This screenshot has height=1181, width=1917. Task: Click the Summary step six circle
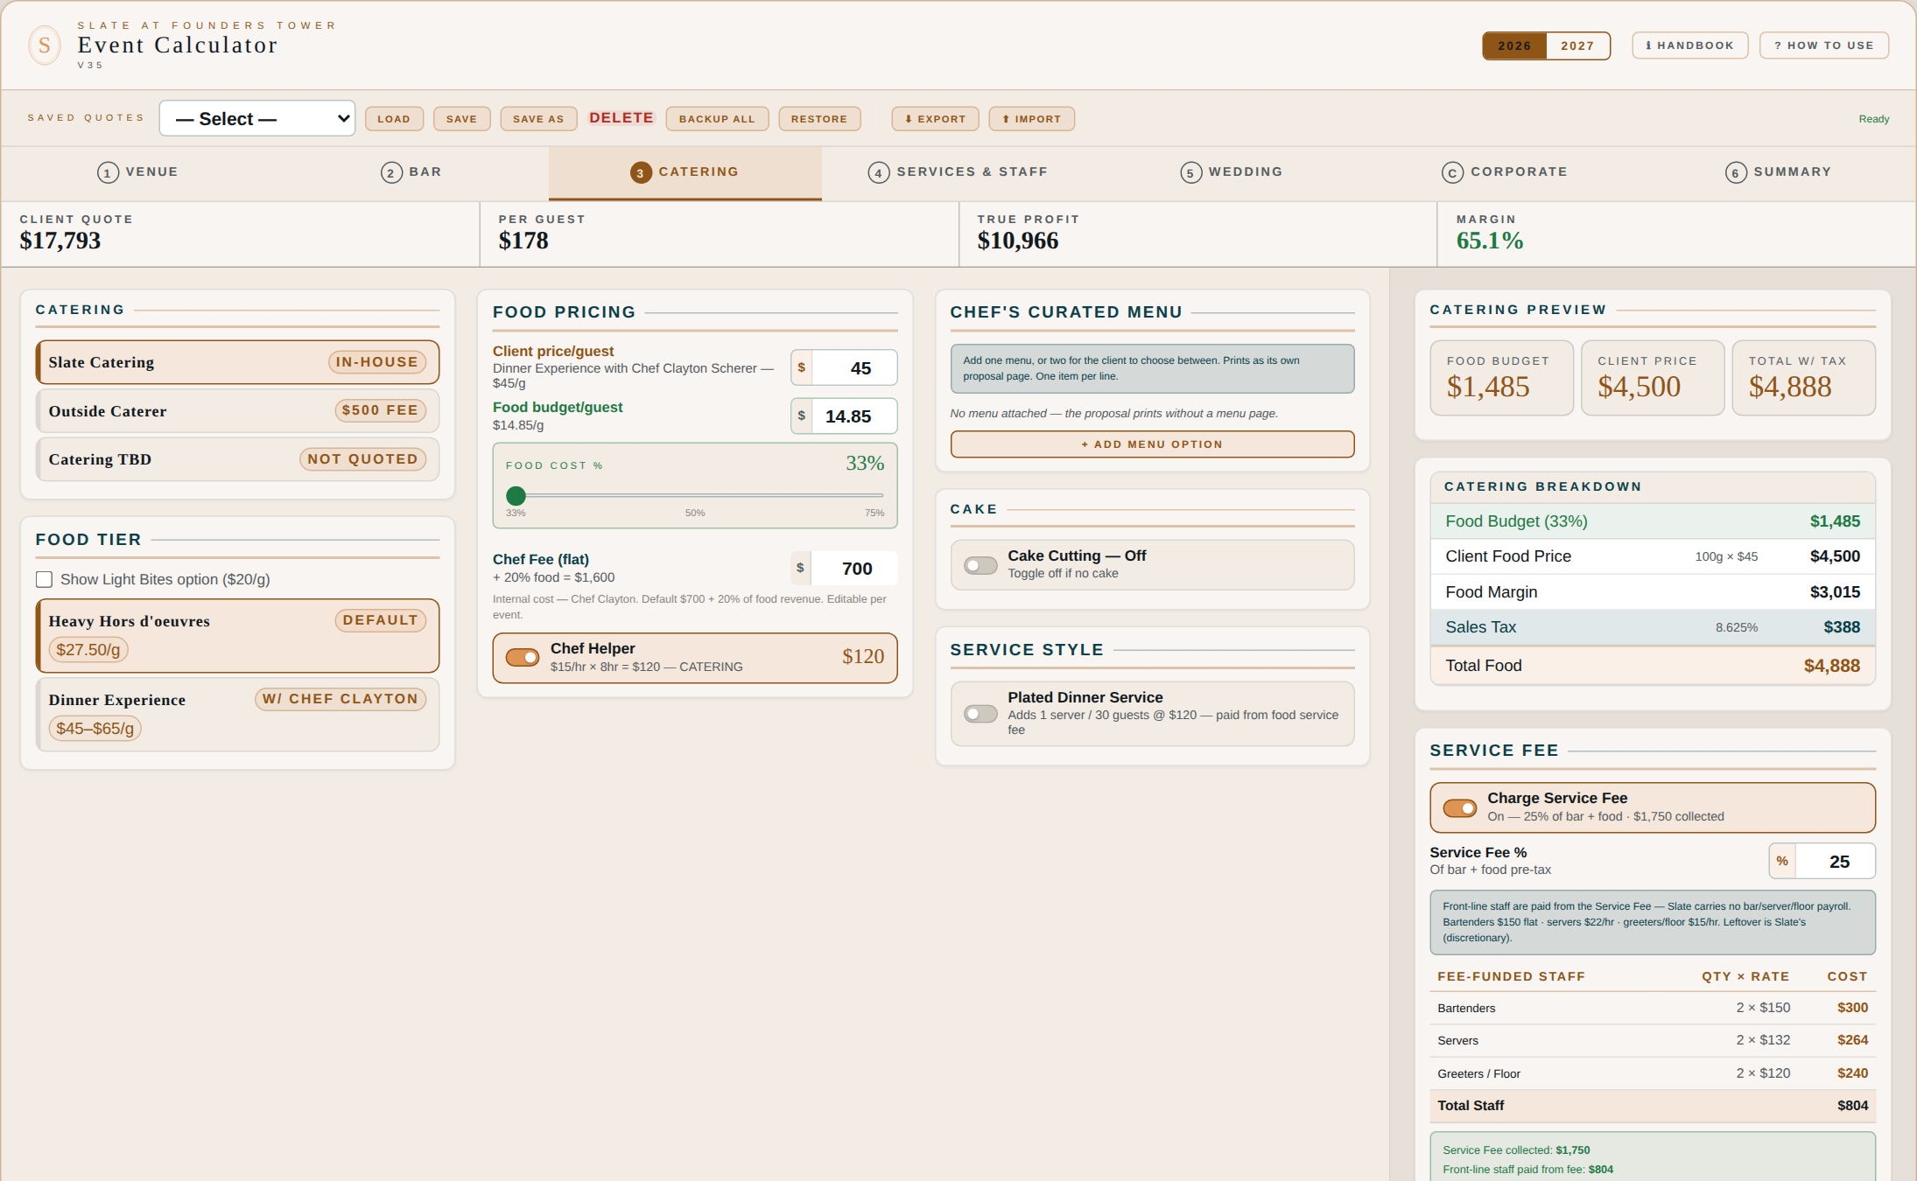[1736, 172]
